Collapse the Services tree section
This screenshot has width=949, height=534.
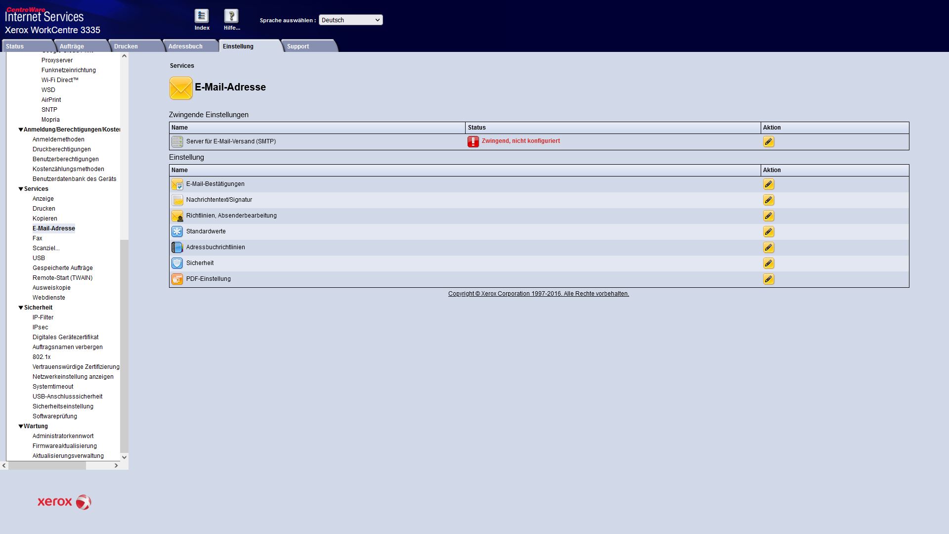pos(21,189)
